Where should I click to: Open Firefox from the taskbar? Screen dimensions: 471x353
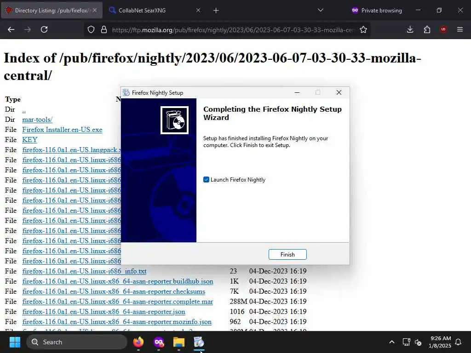pos(138,342)
